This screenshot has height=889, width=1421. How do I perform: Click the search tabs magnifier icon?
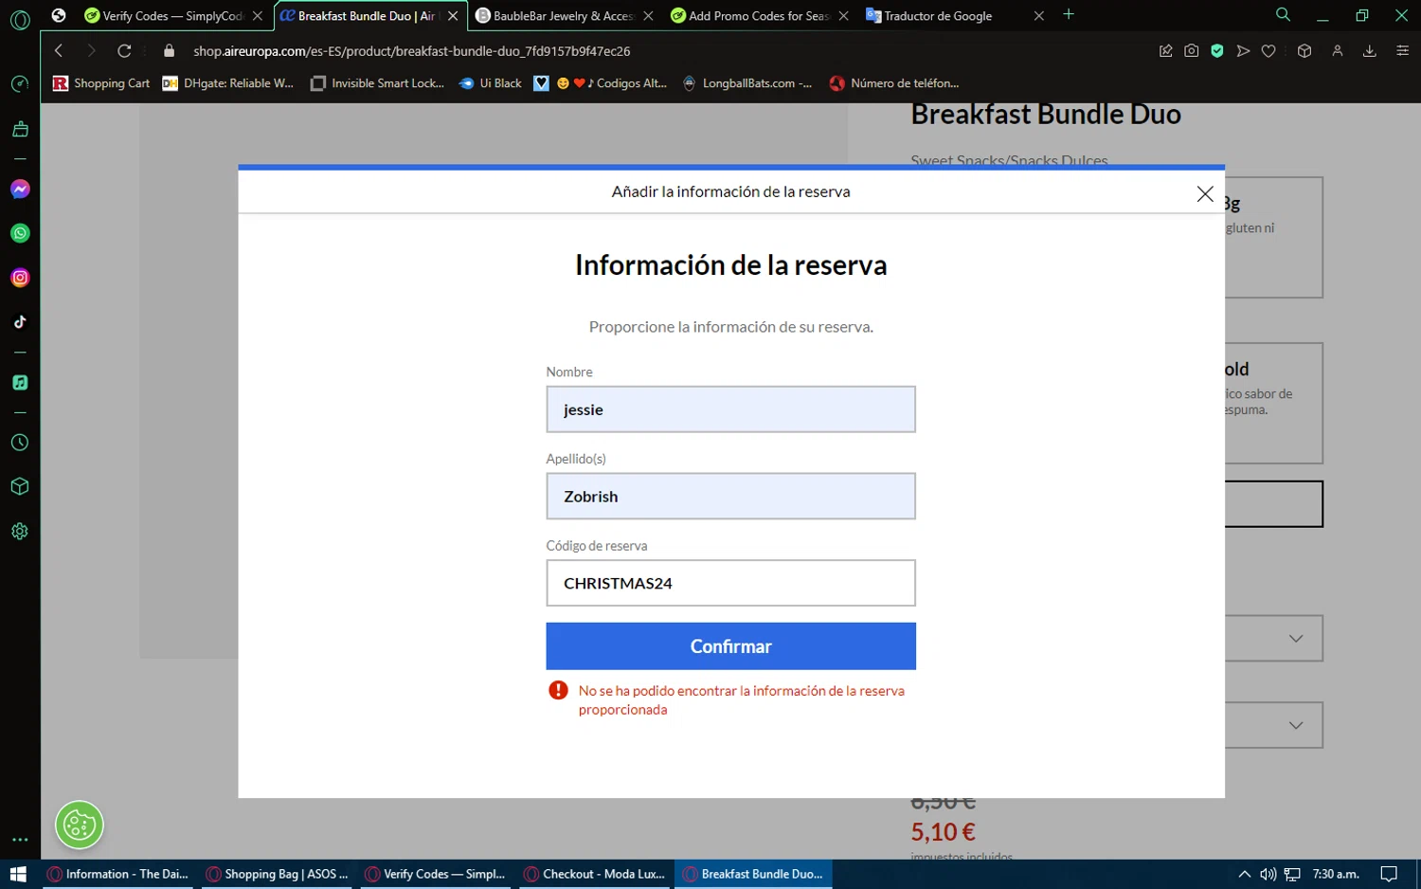[x=1284, y=15]
